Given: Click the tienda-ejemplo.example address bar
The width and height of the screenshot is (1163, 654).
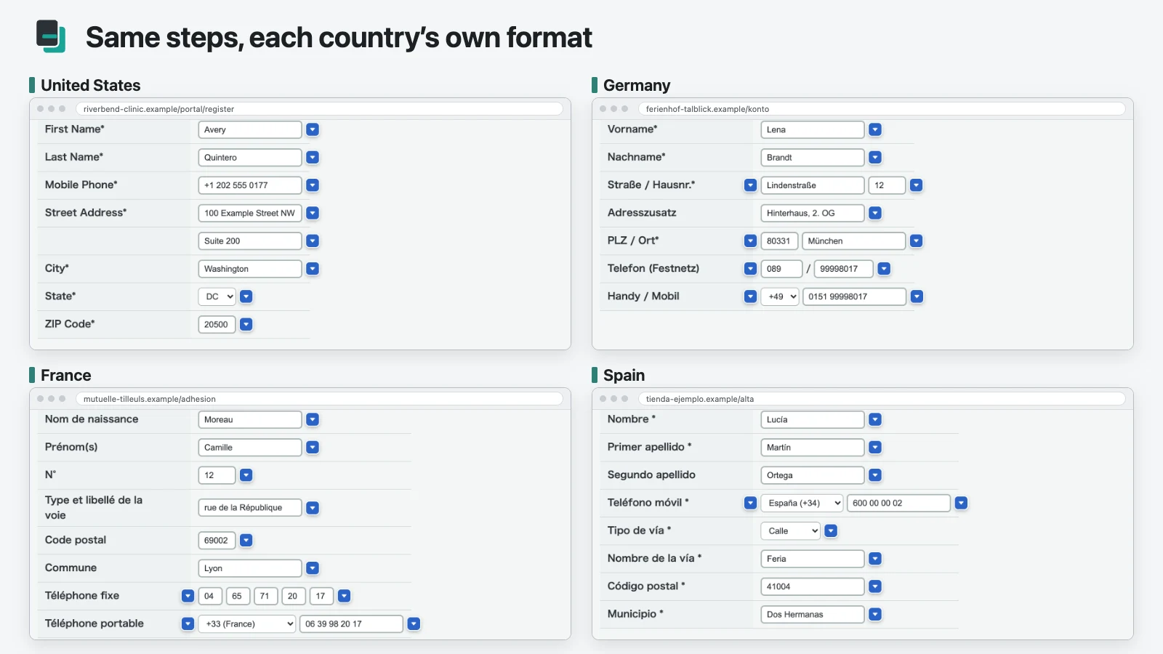Looking at the screenshot, I should point(882,399).
